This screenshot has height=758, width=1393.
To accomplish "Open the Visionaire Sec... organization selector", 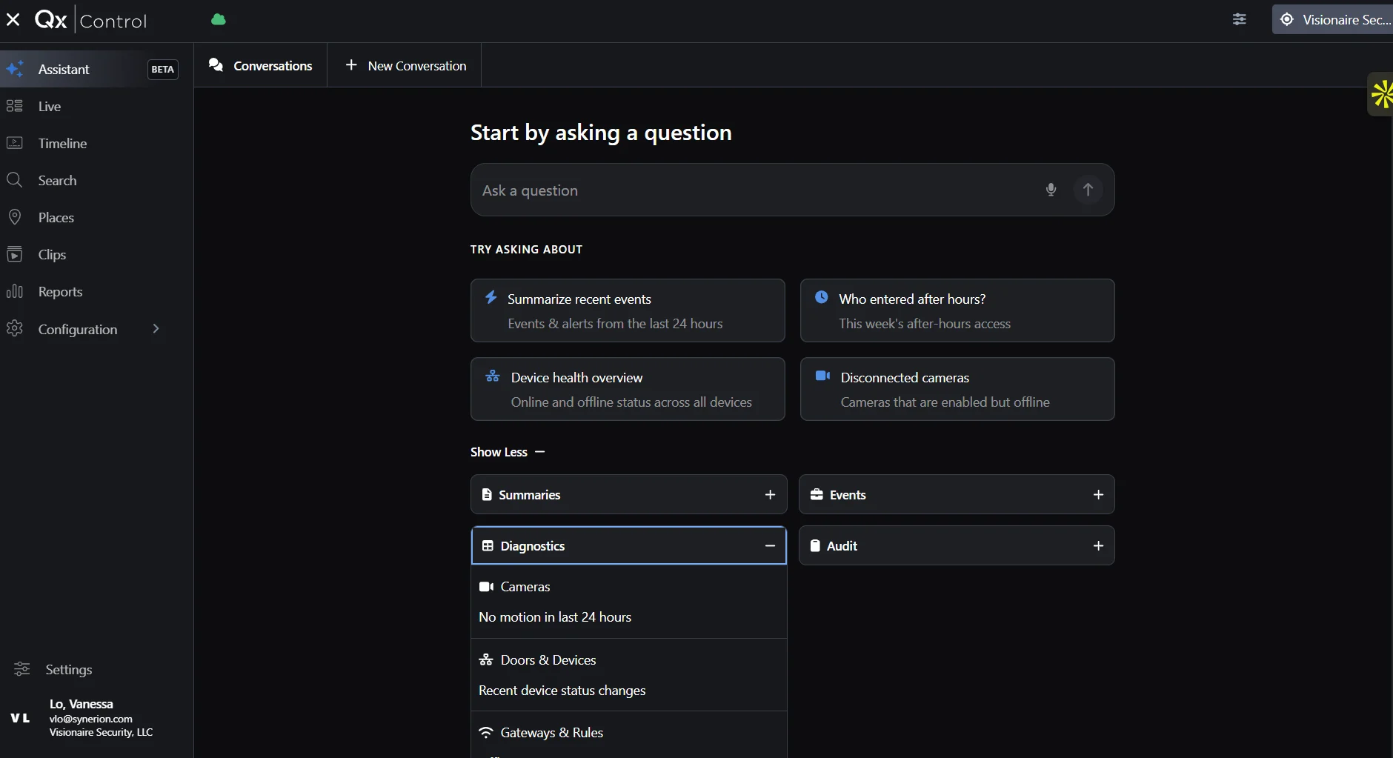I will coord(1334,20).
